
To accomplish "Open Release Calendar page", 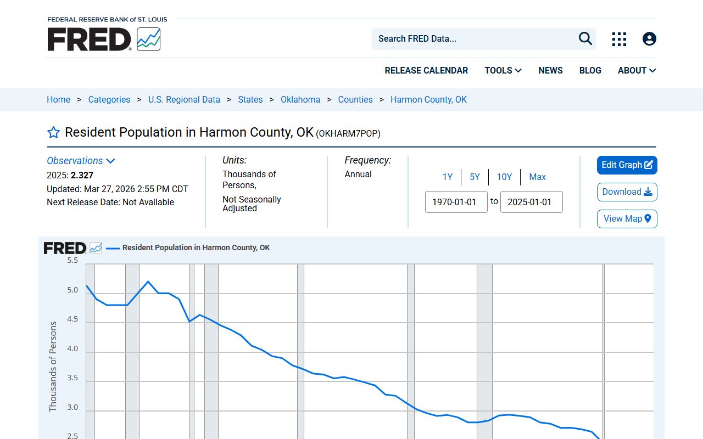I will point(426,70).
